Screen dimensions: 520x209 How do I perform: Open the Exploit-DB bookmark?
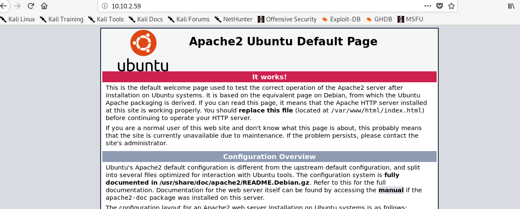coord(341,19)
